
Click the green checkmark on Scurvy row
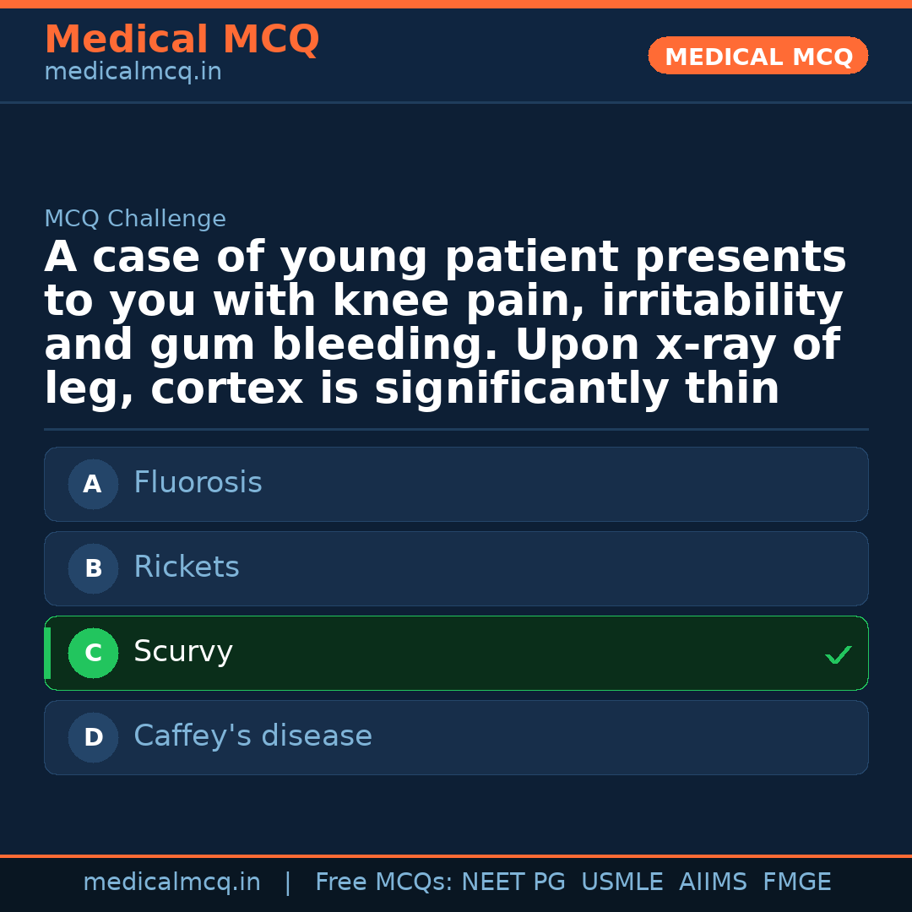point(838,654)
